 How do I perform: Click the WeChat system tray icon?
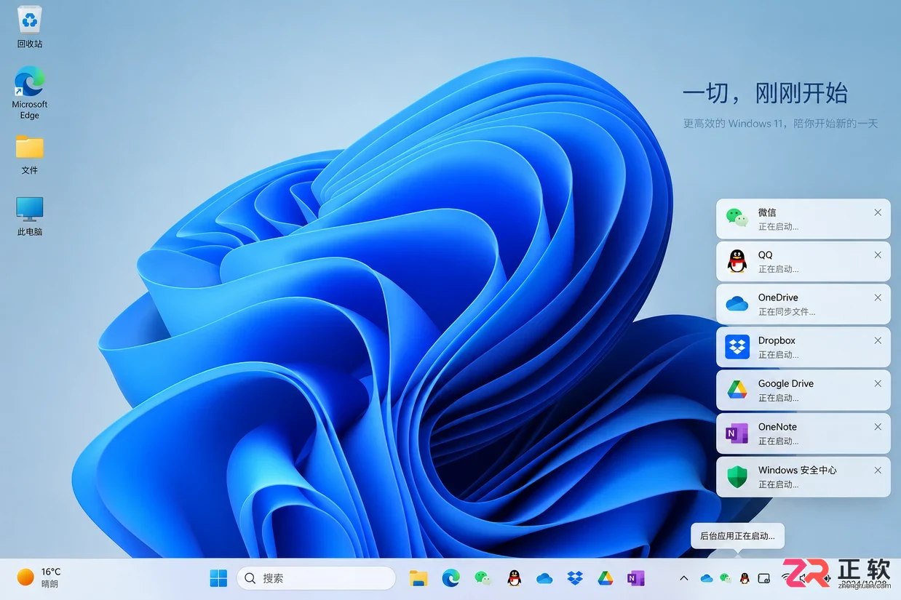pos(726,578)
